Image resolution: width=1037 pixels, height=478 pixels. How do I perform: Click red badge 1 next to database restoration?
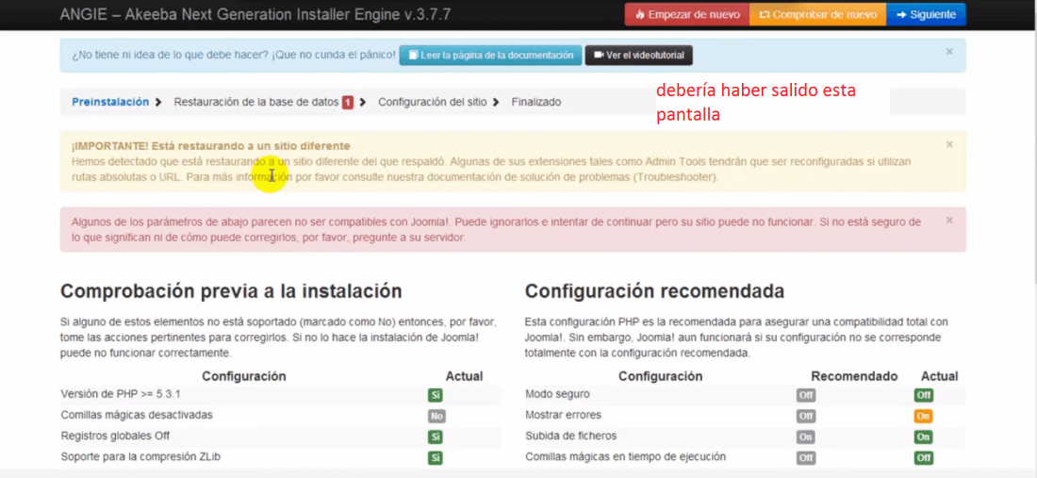(347, 103)
